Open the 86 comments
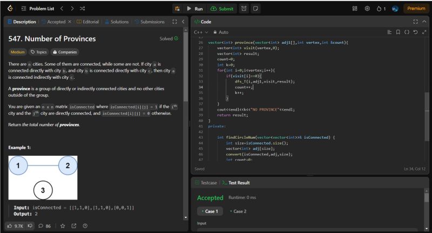Screen dimensions: 432x233 (x=44, y=226)
